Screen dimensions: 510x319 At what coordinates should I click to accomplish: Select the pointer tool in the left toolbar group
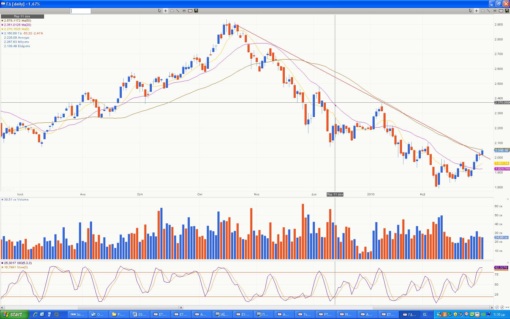159,11
